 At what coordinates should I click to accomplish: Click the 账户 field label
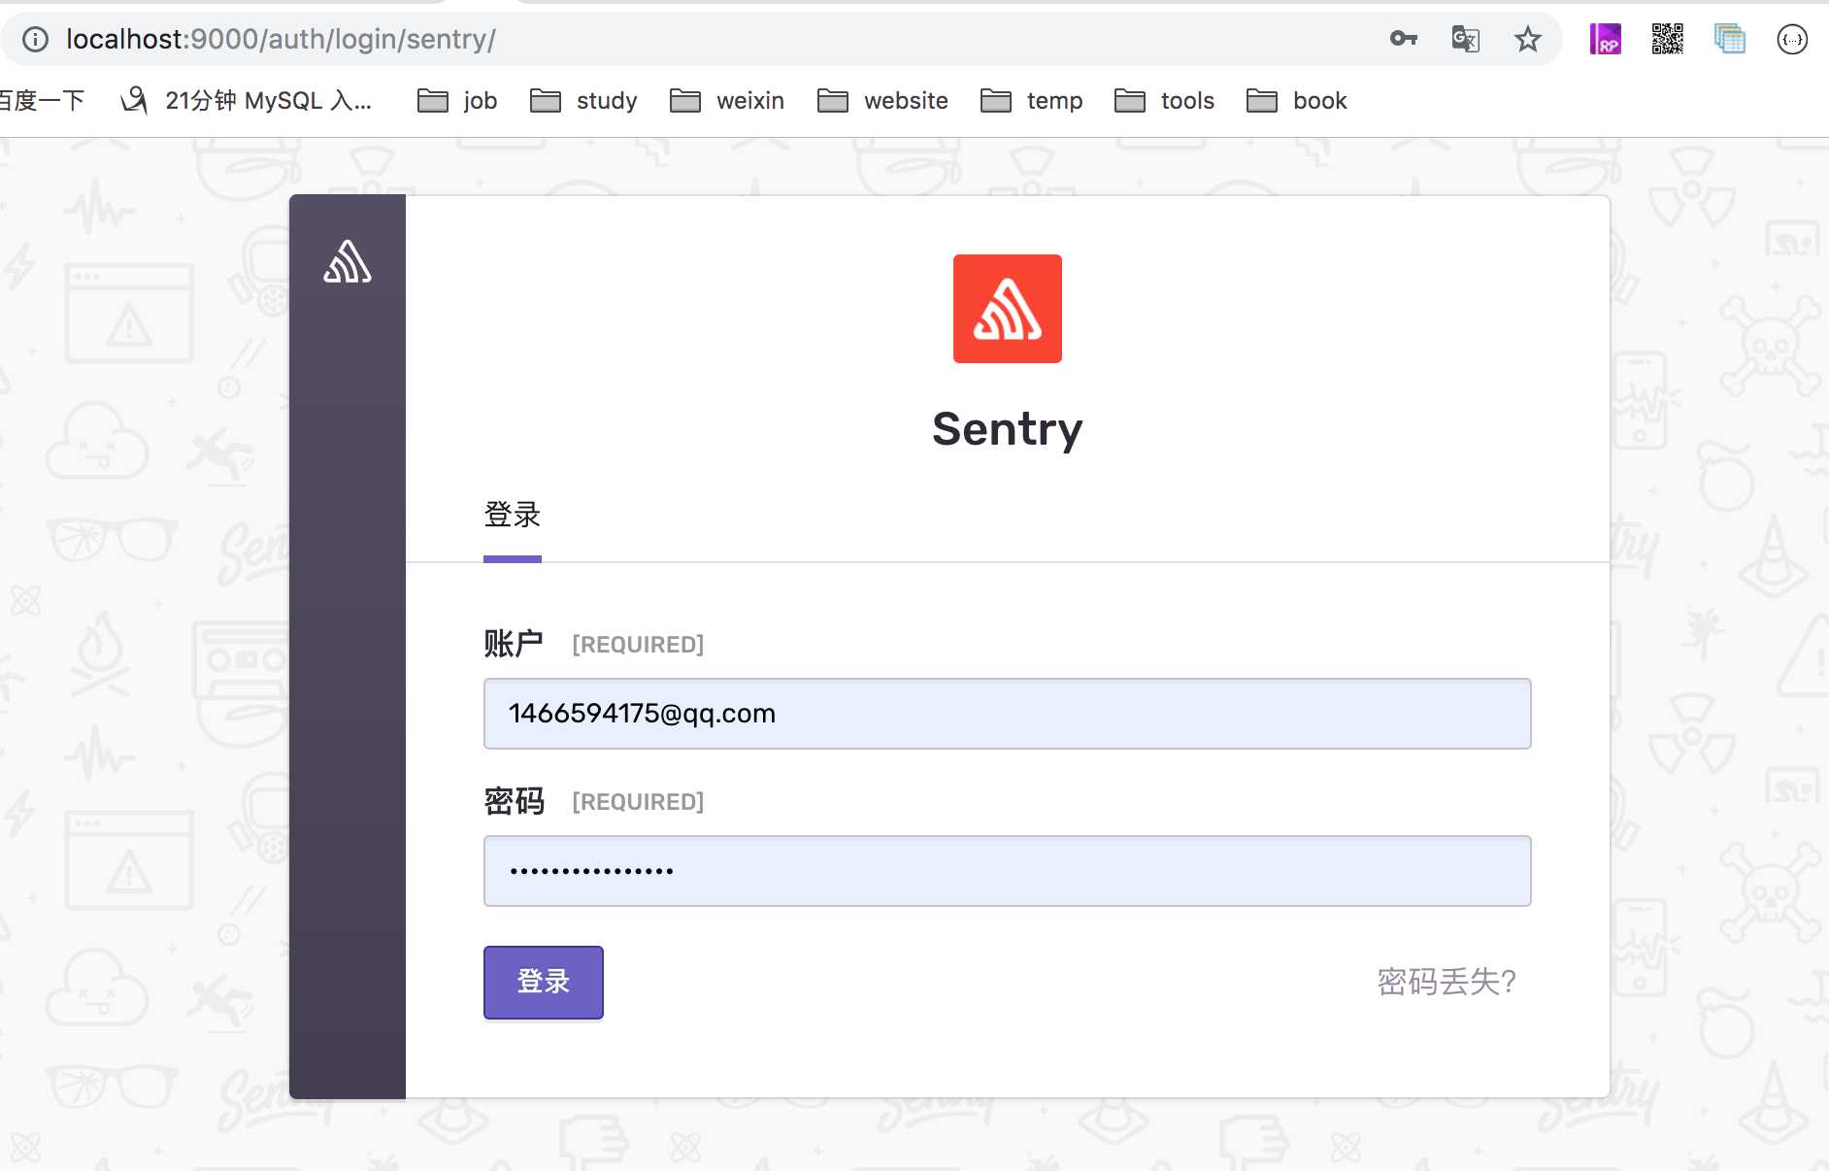point(514,644)
